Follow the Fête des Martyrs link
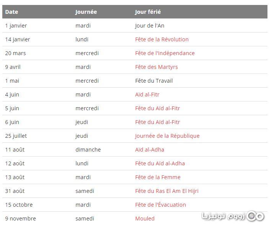The width and height of the screenshot is (269, 227). (x=156, y=67)
